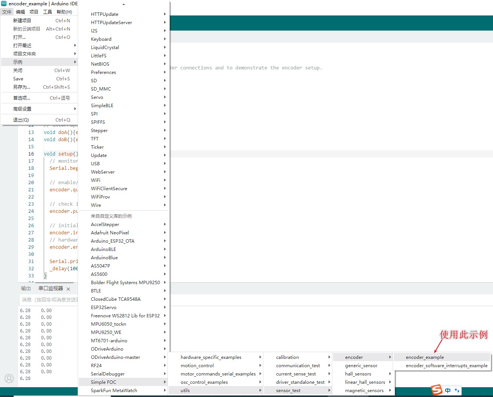Select 首选项 from the file menu
The image size is (493, 397).
point(21,97)
